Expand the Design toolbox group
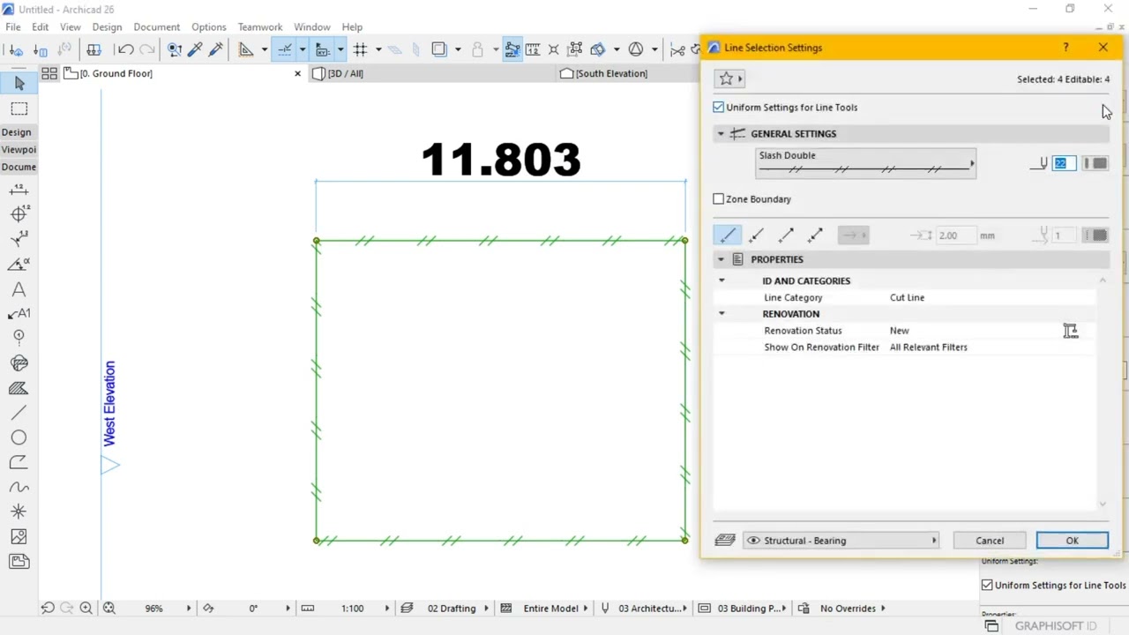The height and width of the screenshot is (635, 1129). tap(17, 132)
